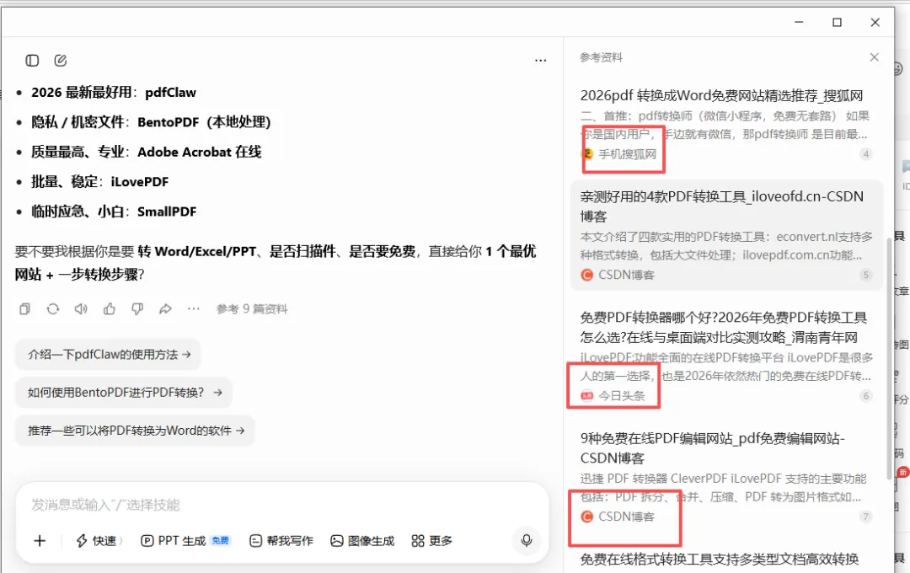The height and width of the screenshot is (573, 910).
Task: Click the bullet text Adobe Acrobat 在线
Action: (x=199, y=153)
